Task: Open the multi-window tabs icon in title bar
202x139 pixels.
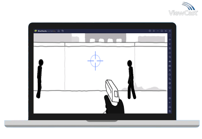Action: pos(63,31)
